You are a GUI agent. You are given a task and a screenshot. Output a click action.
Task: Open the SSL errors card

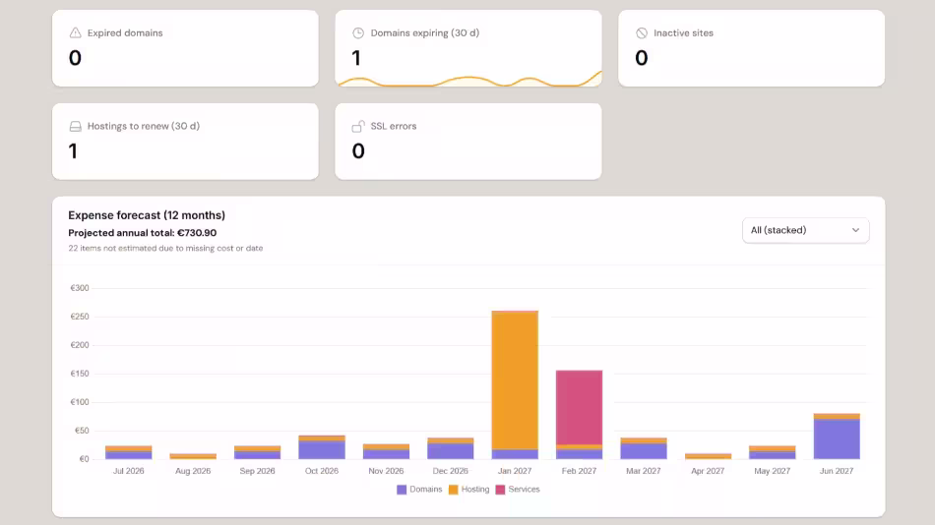(468, 142)
